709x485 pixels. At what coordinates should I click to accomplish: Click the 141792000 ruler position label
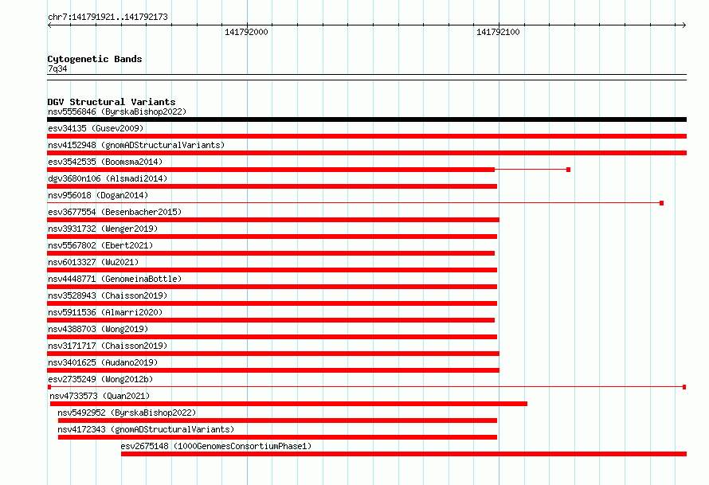246,32
